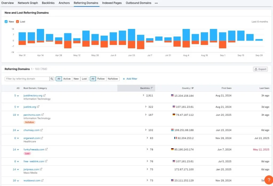
Task: Expand the justdirectory.org row AS chevron
Action: 18,96
